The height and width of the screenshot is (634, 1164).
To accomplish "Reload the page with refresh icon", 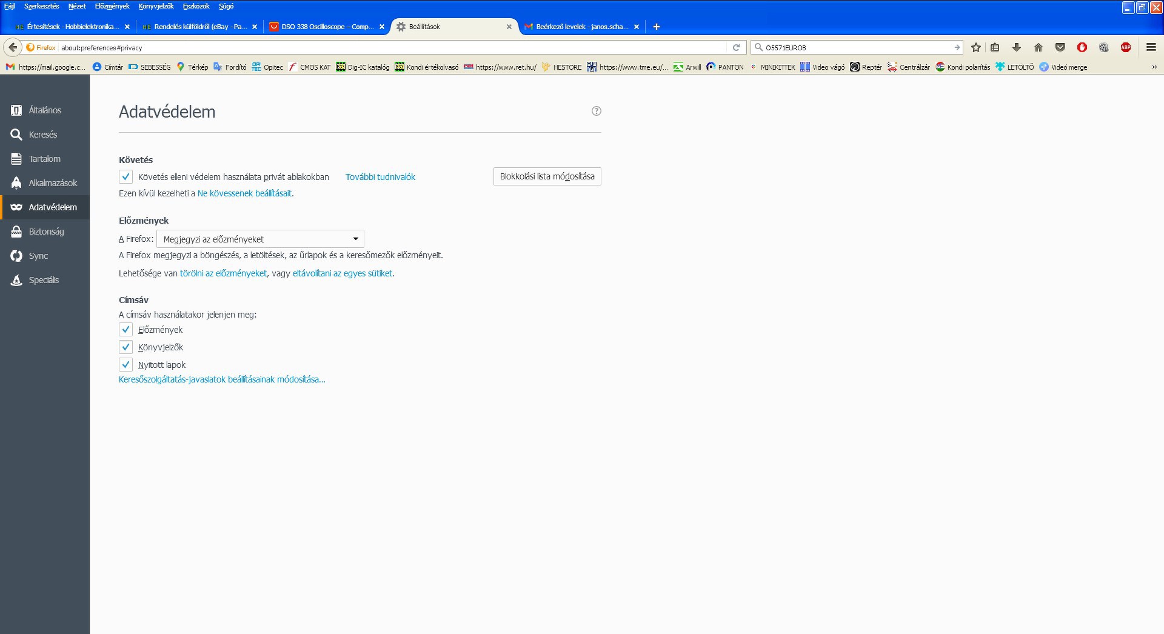I will pyautogui.click(x=737, y=47).
